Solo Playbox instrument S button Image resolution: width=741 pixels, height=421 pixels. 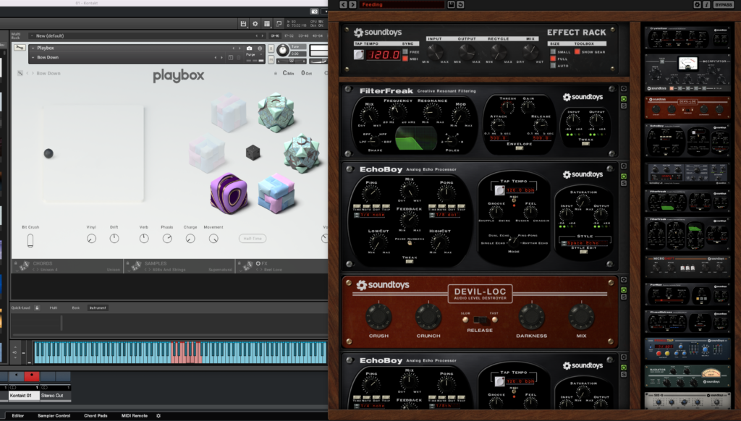[271, 48]
